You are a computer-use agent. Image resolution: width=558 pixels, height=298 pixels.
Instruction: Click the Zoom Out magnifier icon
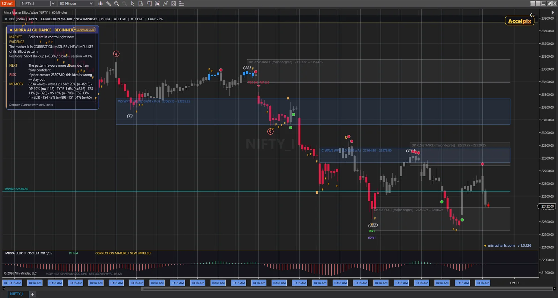pyautogui.click(x=125, y=3)
